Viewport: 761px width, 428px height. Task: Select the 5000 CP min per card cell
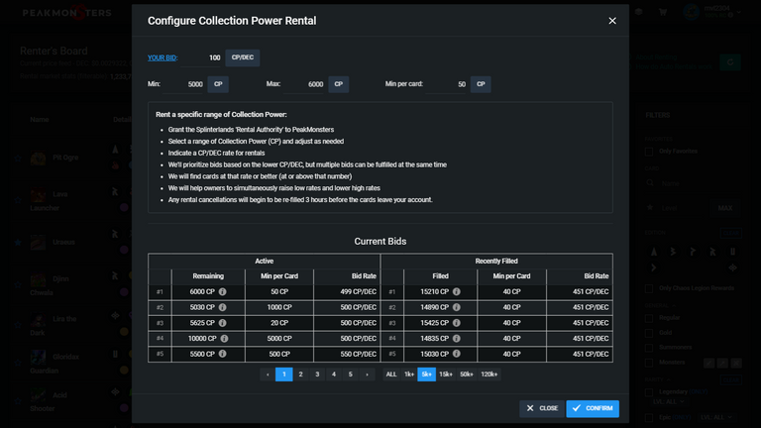(x=279, y=338)
